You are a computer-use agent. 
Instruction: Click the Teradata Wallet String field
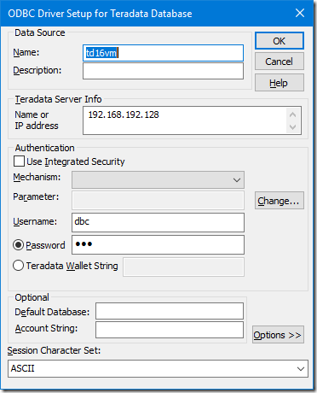(183, 267)
